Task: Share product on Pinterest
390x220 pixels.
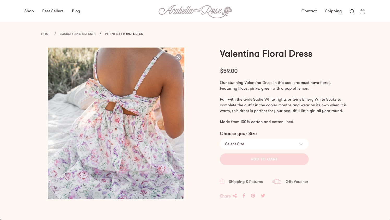Action: (253, 196)
